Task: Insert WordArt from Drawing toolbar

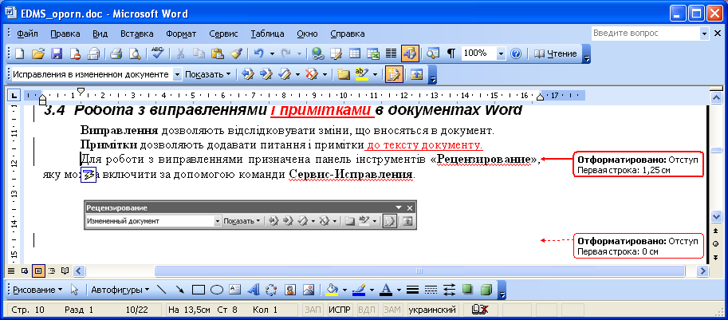Action: point(253,290)
